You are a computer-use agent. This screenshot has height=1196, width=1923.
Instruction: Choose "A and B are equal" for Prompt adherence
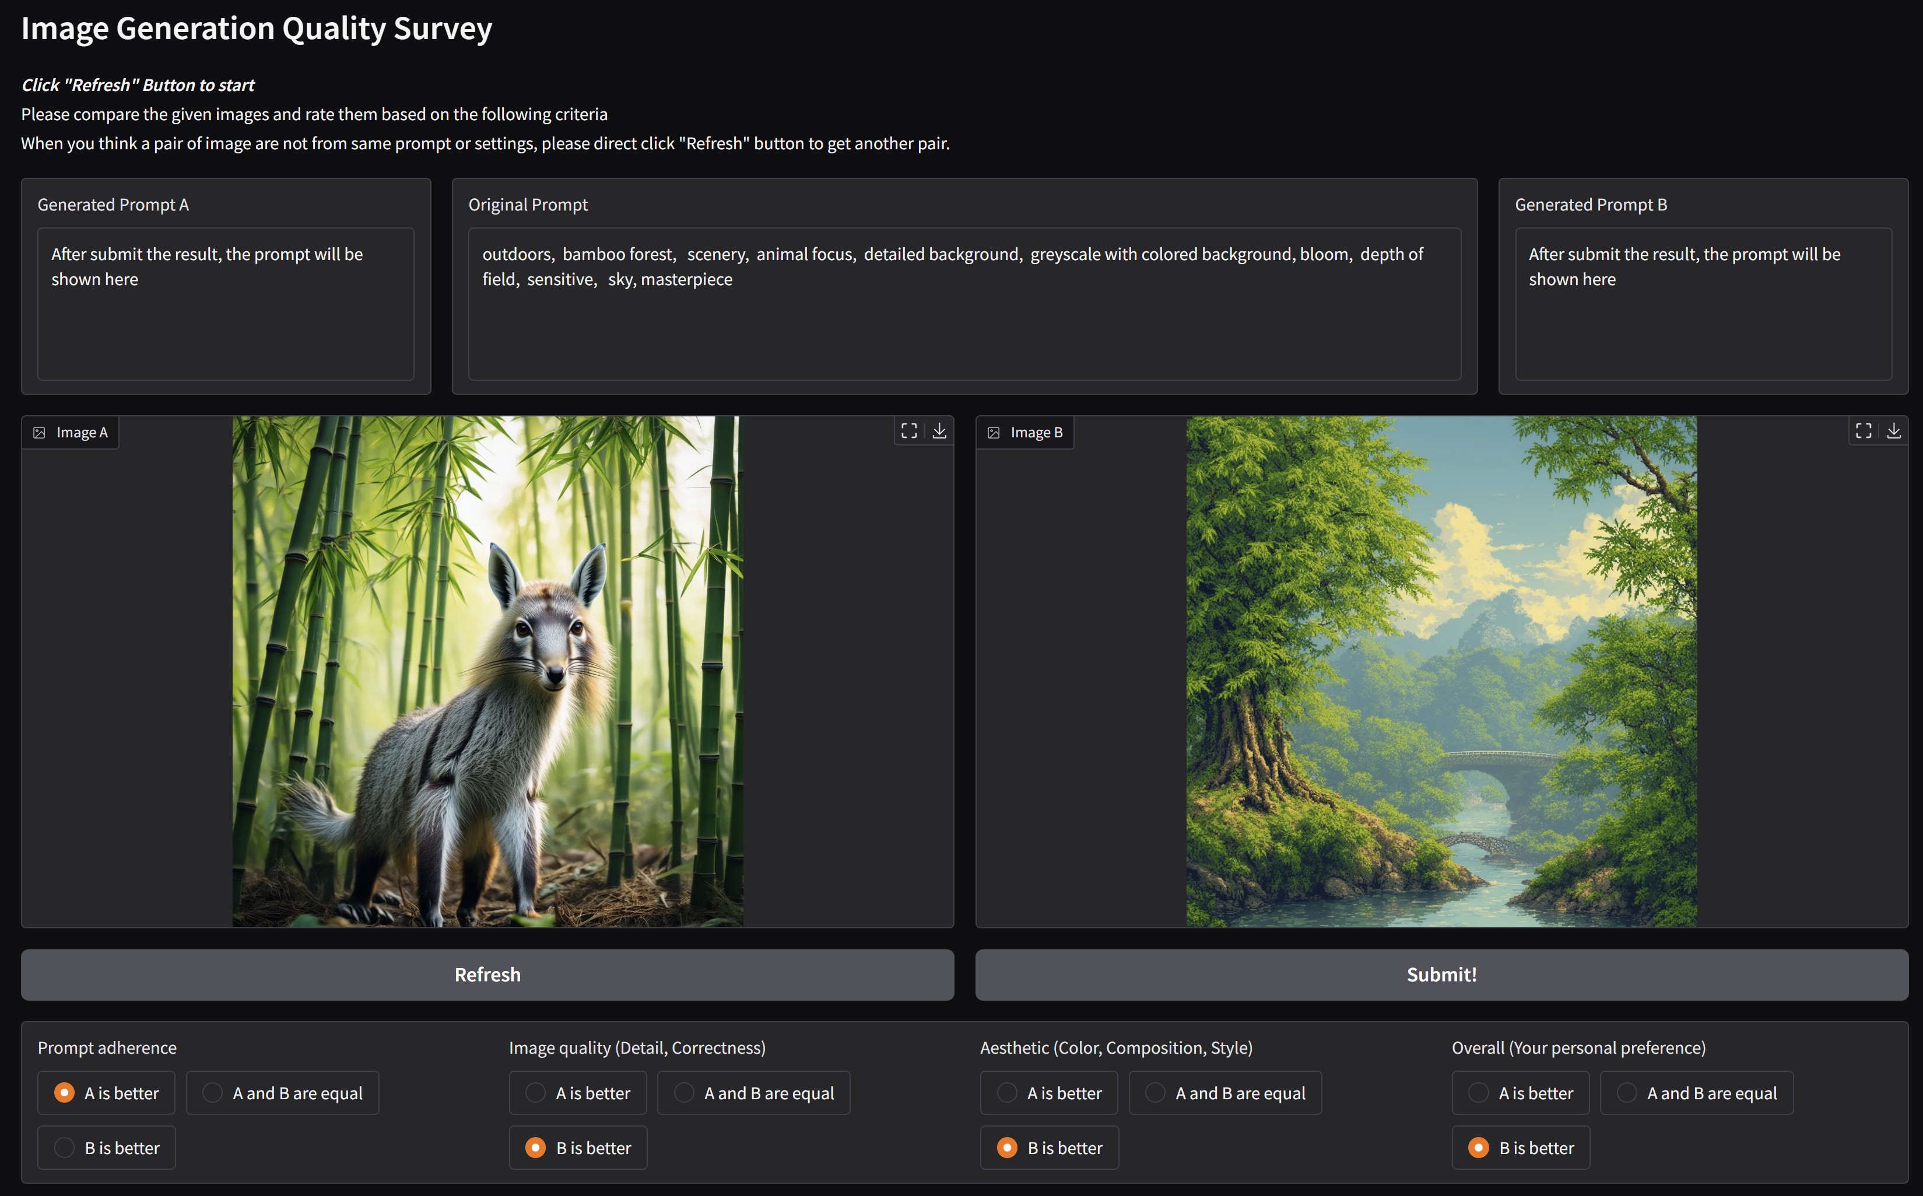(213, 1093)
